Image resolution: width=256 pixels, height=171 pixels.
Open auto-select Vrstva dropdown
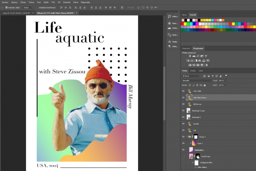28,7
